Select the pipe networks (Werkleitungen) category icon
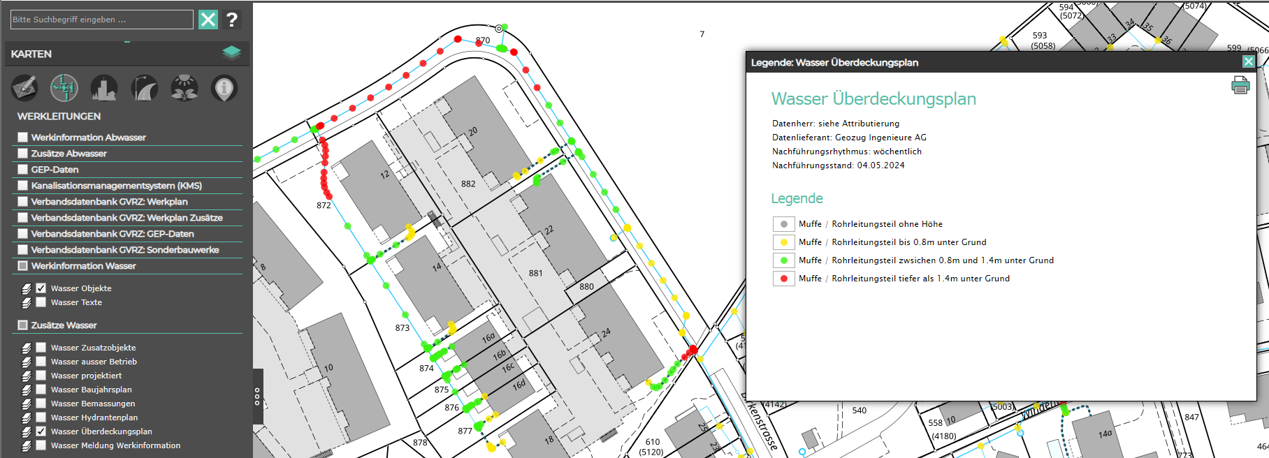Image resolution: width=1269 pixels, height=458 pixels. [64, 88]
